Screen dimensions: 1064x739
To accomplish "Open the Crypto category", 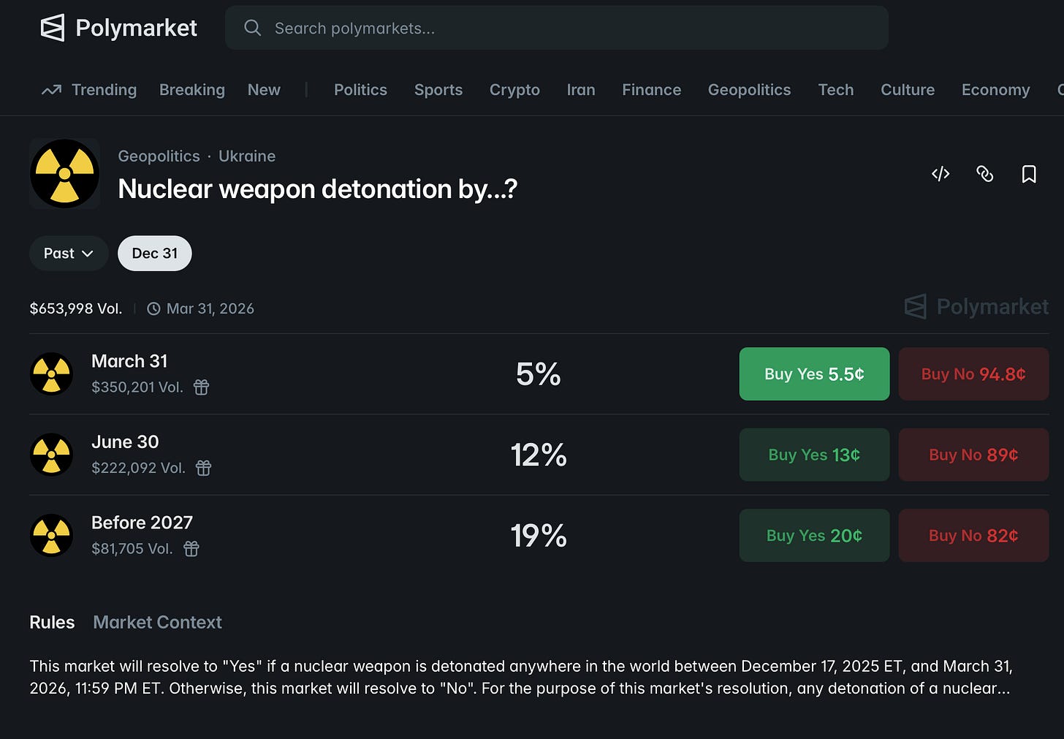I will point(514,90).
